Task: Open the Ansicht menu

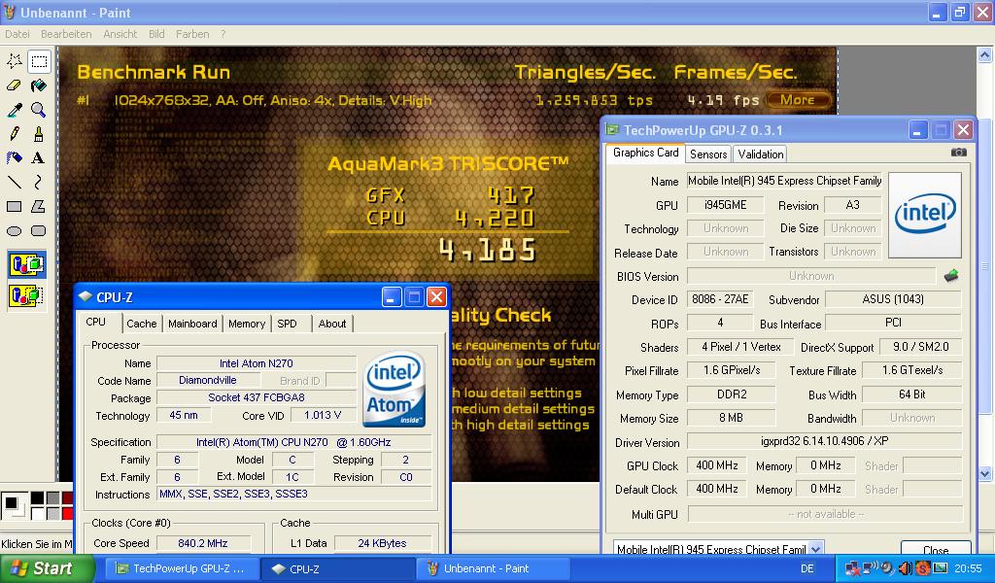Action: (x=120, y=34)
